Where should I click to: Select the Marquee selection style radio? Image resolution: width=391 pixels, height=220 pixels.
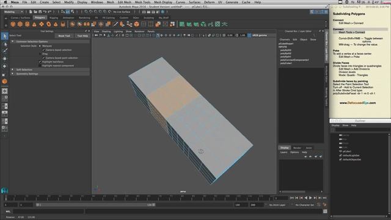click(x=40, y=46)
